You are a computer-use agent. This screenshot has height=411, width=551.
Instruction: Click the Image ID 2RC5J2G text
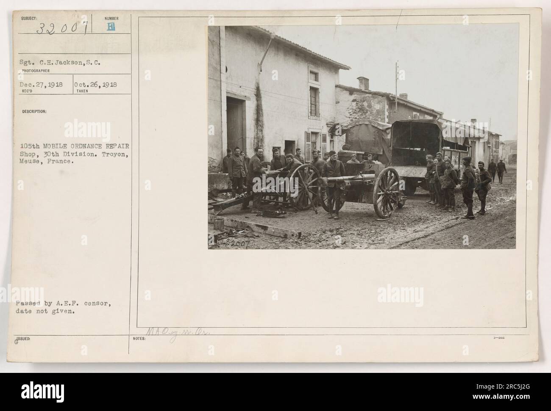pos(503,387)
